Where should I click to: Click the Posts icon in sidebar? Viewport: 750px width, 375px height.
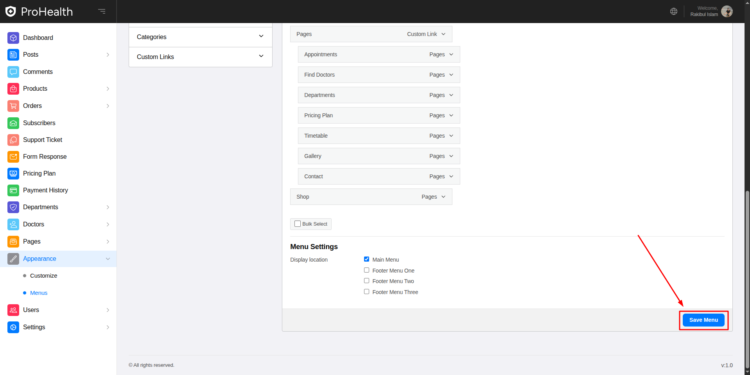tap(13, 55)
